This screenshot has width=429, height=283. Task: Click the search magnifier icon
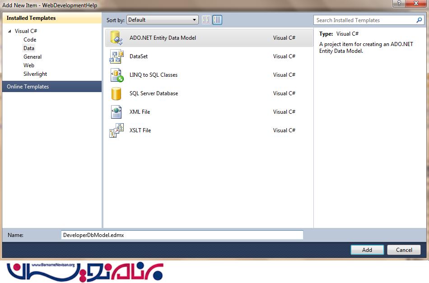pyautogui.click(x=419, y=20)
